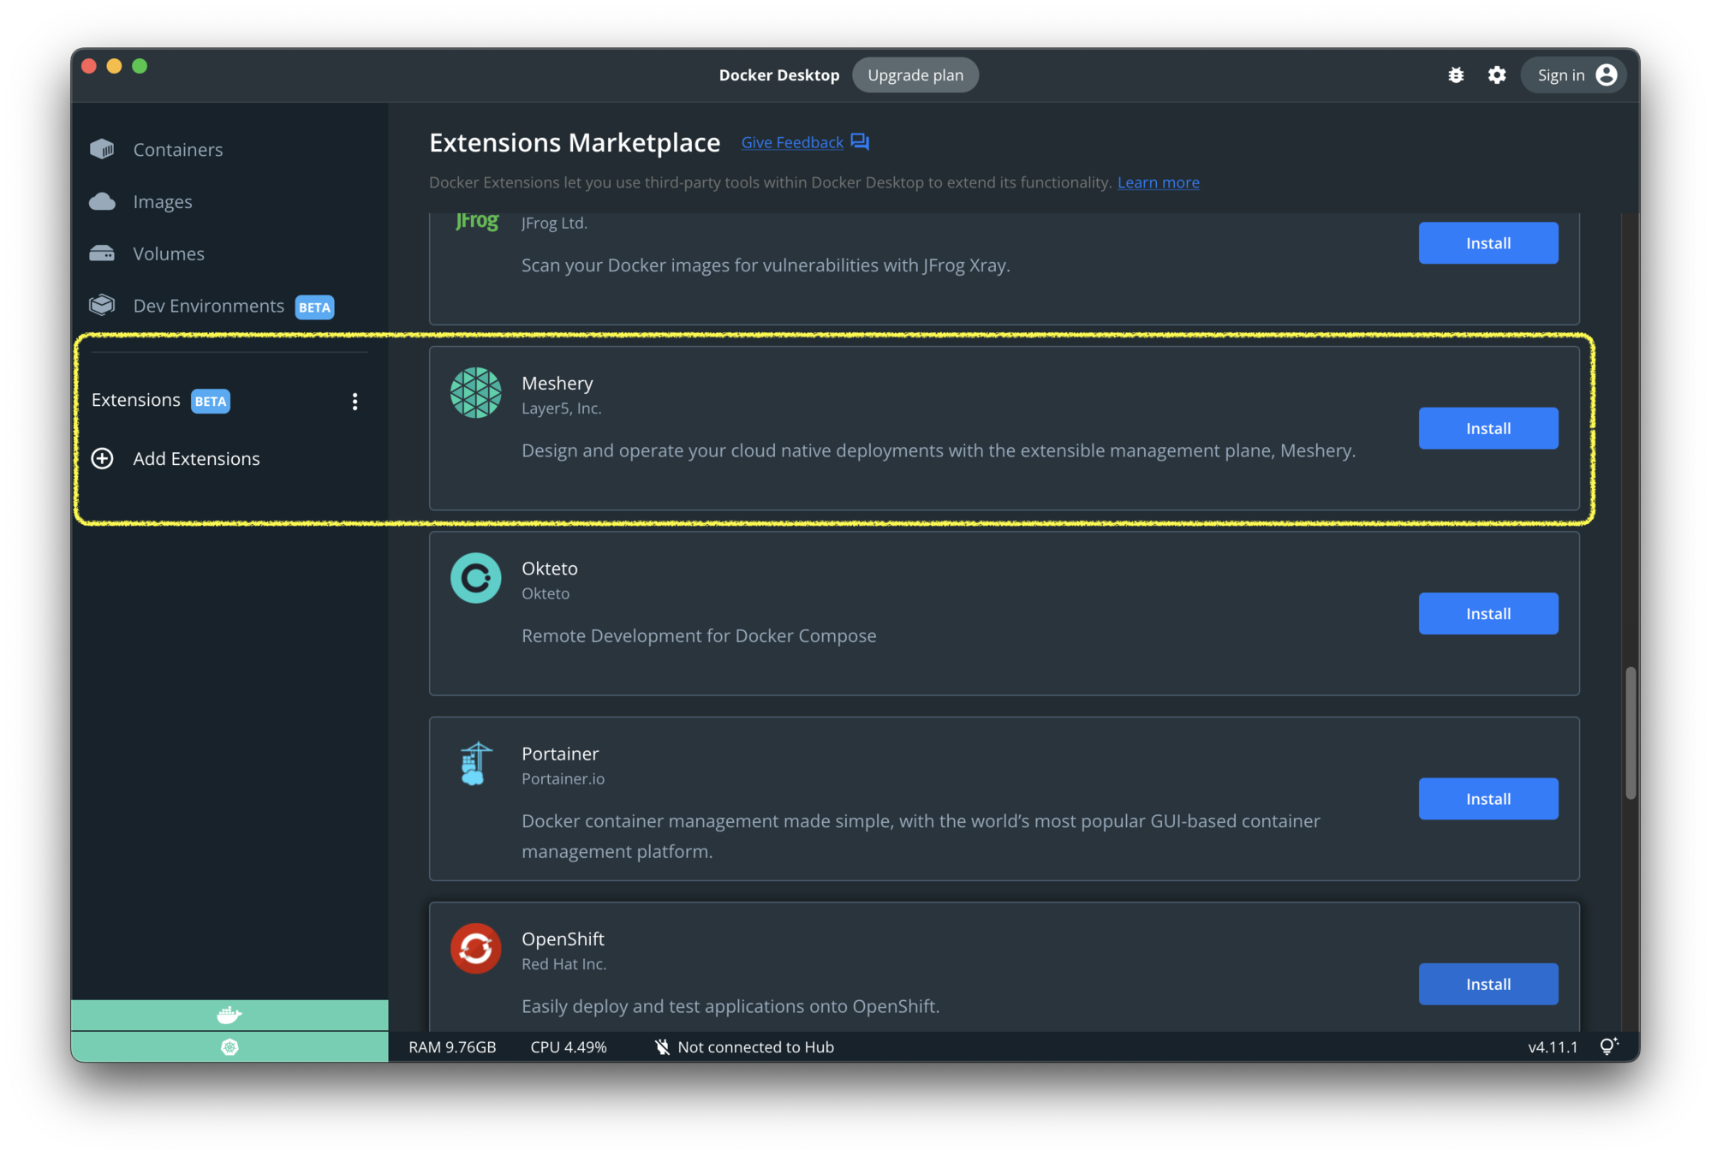Click the lightbulb tips icon

click(x=1608, y=1046)
